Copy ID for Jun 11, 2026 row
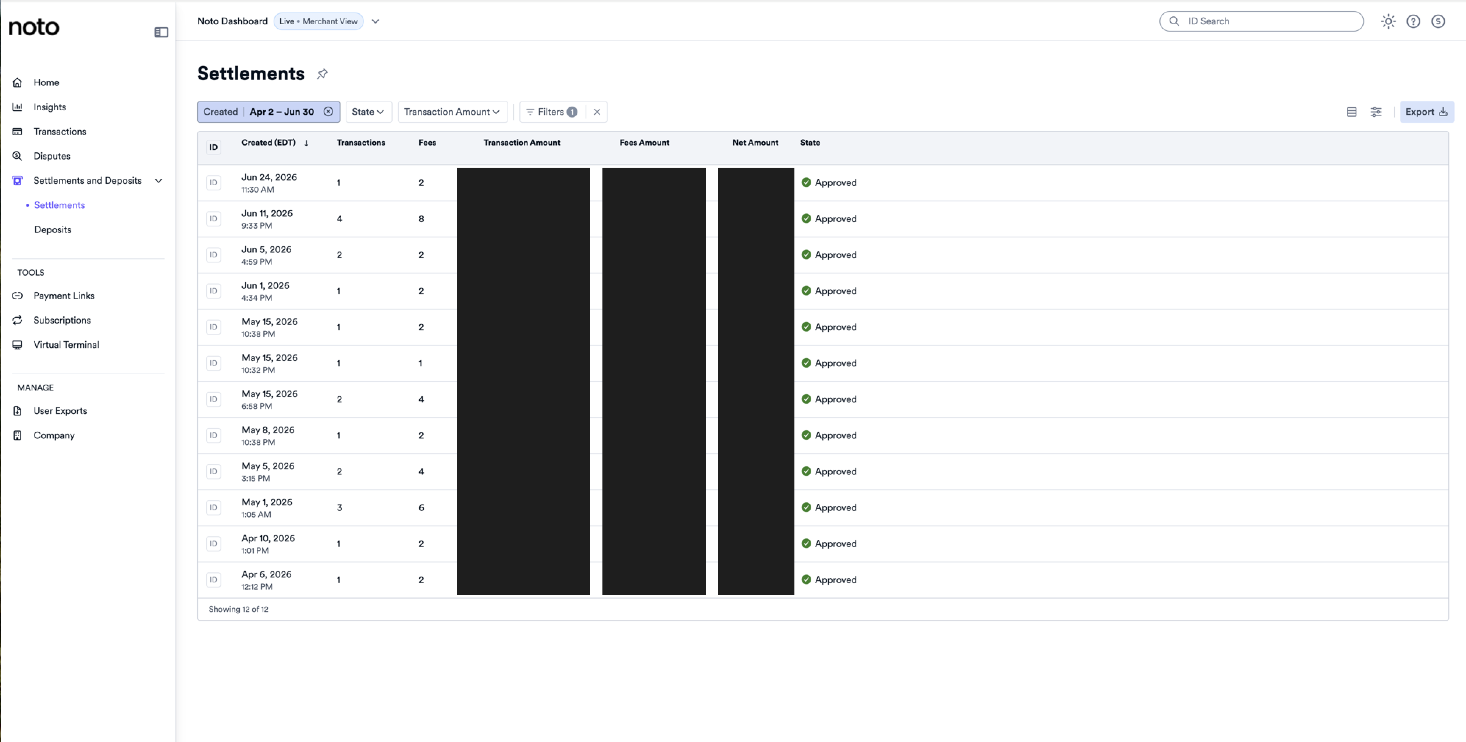The image size is (1466, 742). tap(213, 218)
